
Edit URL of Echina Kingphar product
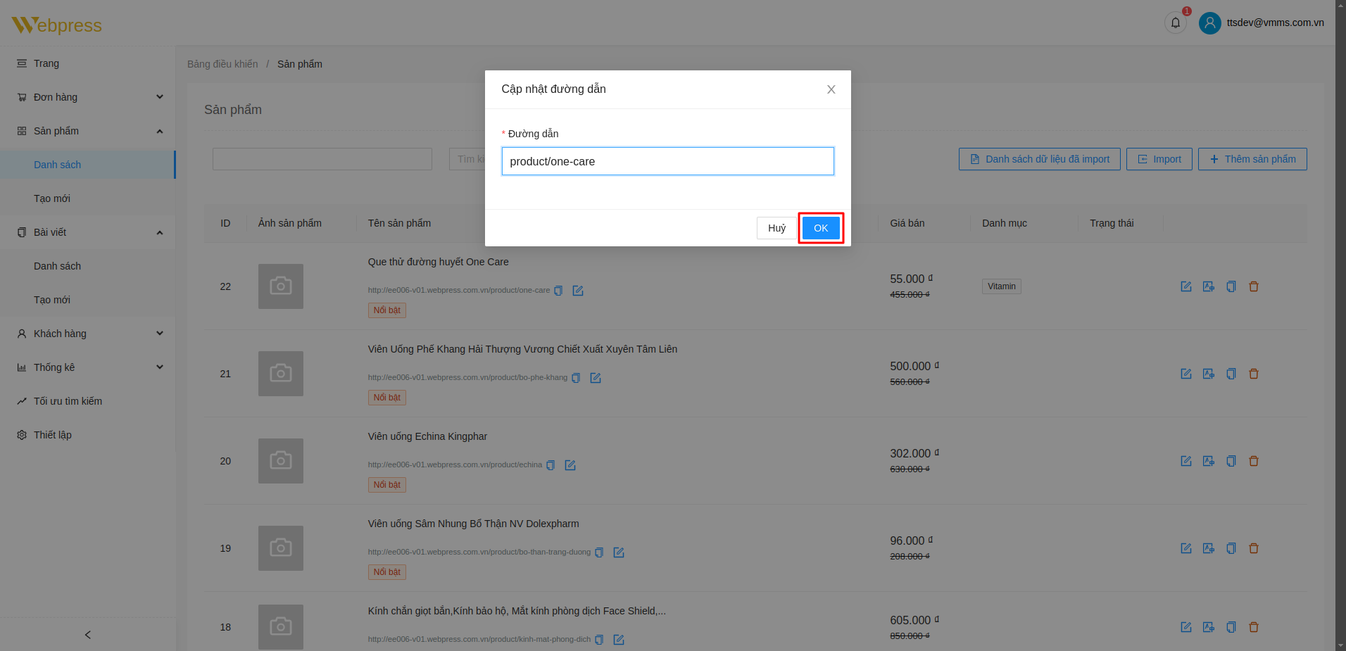coord(570,465)
